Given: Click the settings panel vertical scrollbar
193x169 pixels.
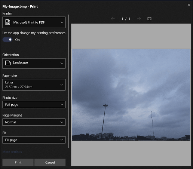Looking at the screenshot, I should (68, 81).
